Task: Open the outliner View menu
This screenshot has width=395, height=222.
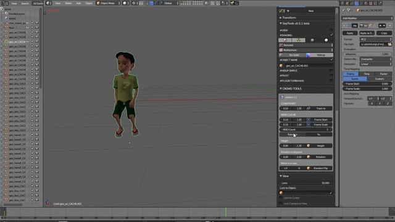Action: 14,4
